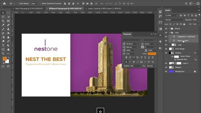This screenshot has width=201, height=113.
Task: Swap foreground and background colors
Action: pos(8,57)
